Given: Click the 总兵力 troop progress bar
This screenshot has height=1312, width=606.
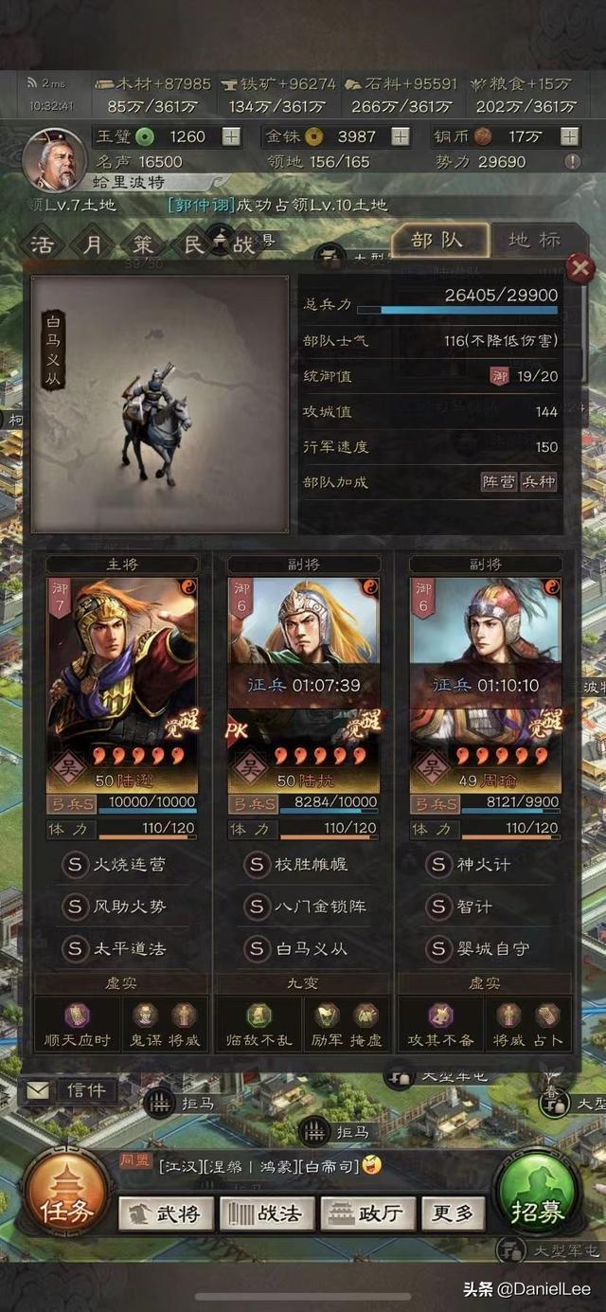Looking at the screenshot, I should point(457,310).
